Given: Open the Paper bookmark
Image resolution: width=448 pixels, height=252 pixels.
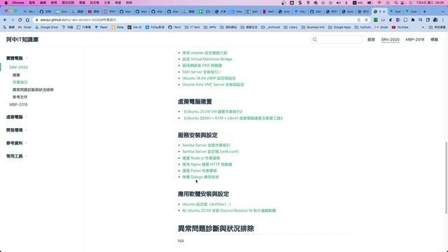Looking at the screenshot, I should coord(101,27).
